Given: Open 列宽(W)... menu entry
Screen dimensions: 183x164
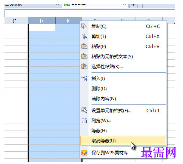Looking at the screenshot, I should [123, 120].
